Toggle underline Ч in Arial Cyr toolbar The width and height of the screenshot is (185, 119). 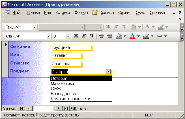tap(92, 36)
